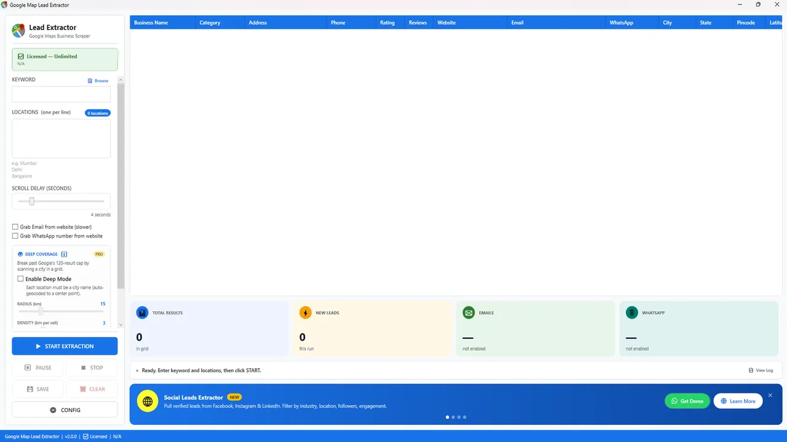Enable Grab Email from website checkbox

(15, 227)
